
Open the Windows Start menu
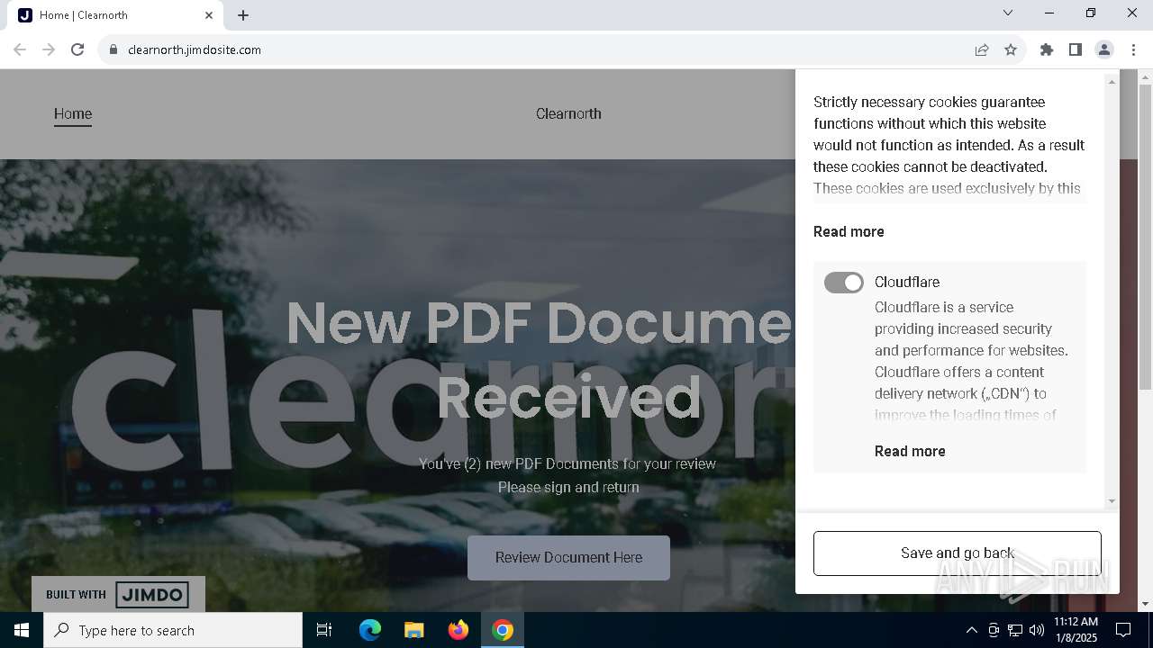click(x=22, y=630)
